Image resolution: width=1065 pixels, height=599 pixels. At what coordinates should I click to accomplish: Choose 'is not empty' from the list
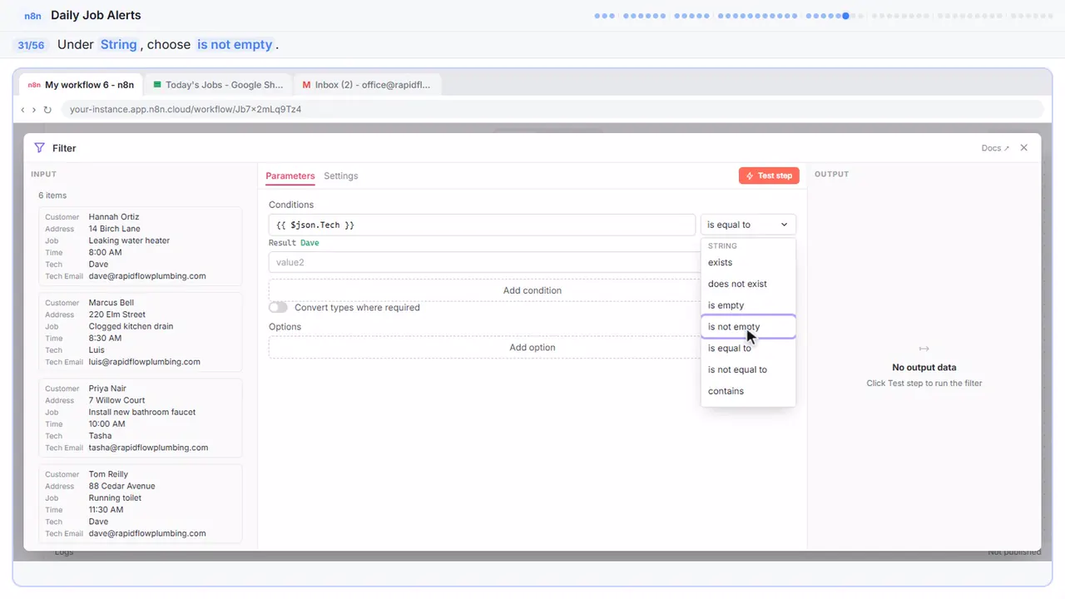tap(748, 327)
